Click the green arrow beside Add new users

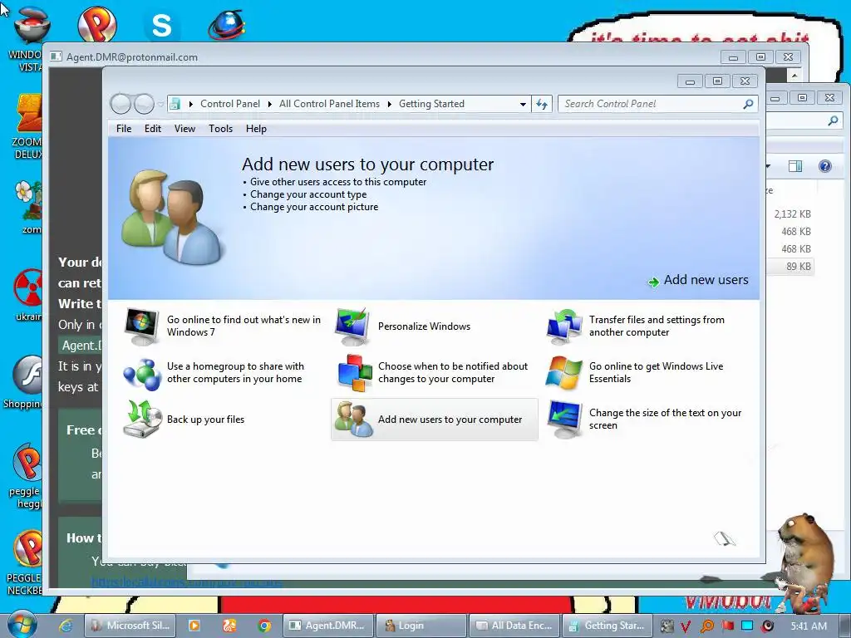[653, 282]
